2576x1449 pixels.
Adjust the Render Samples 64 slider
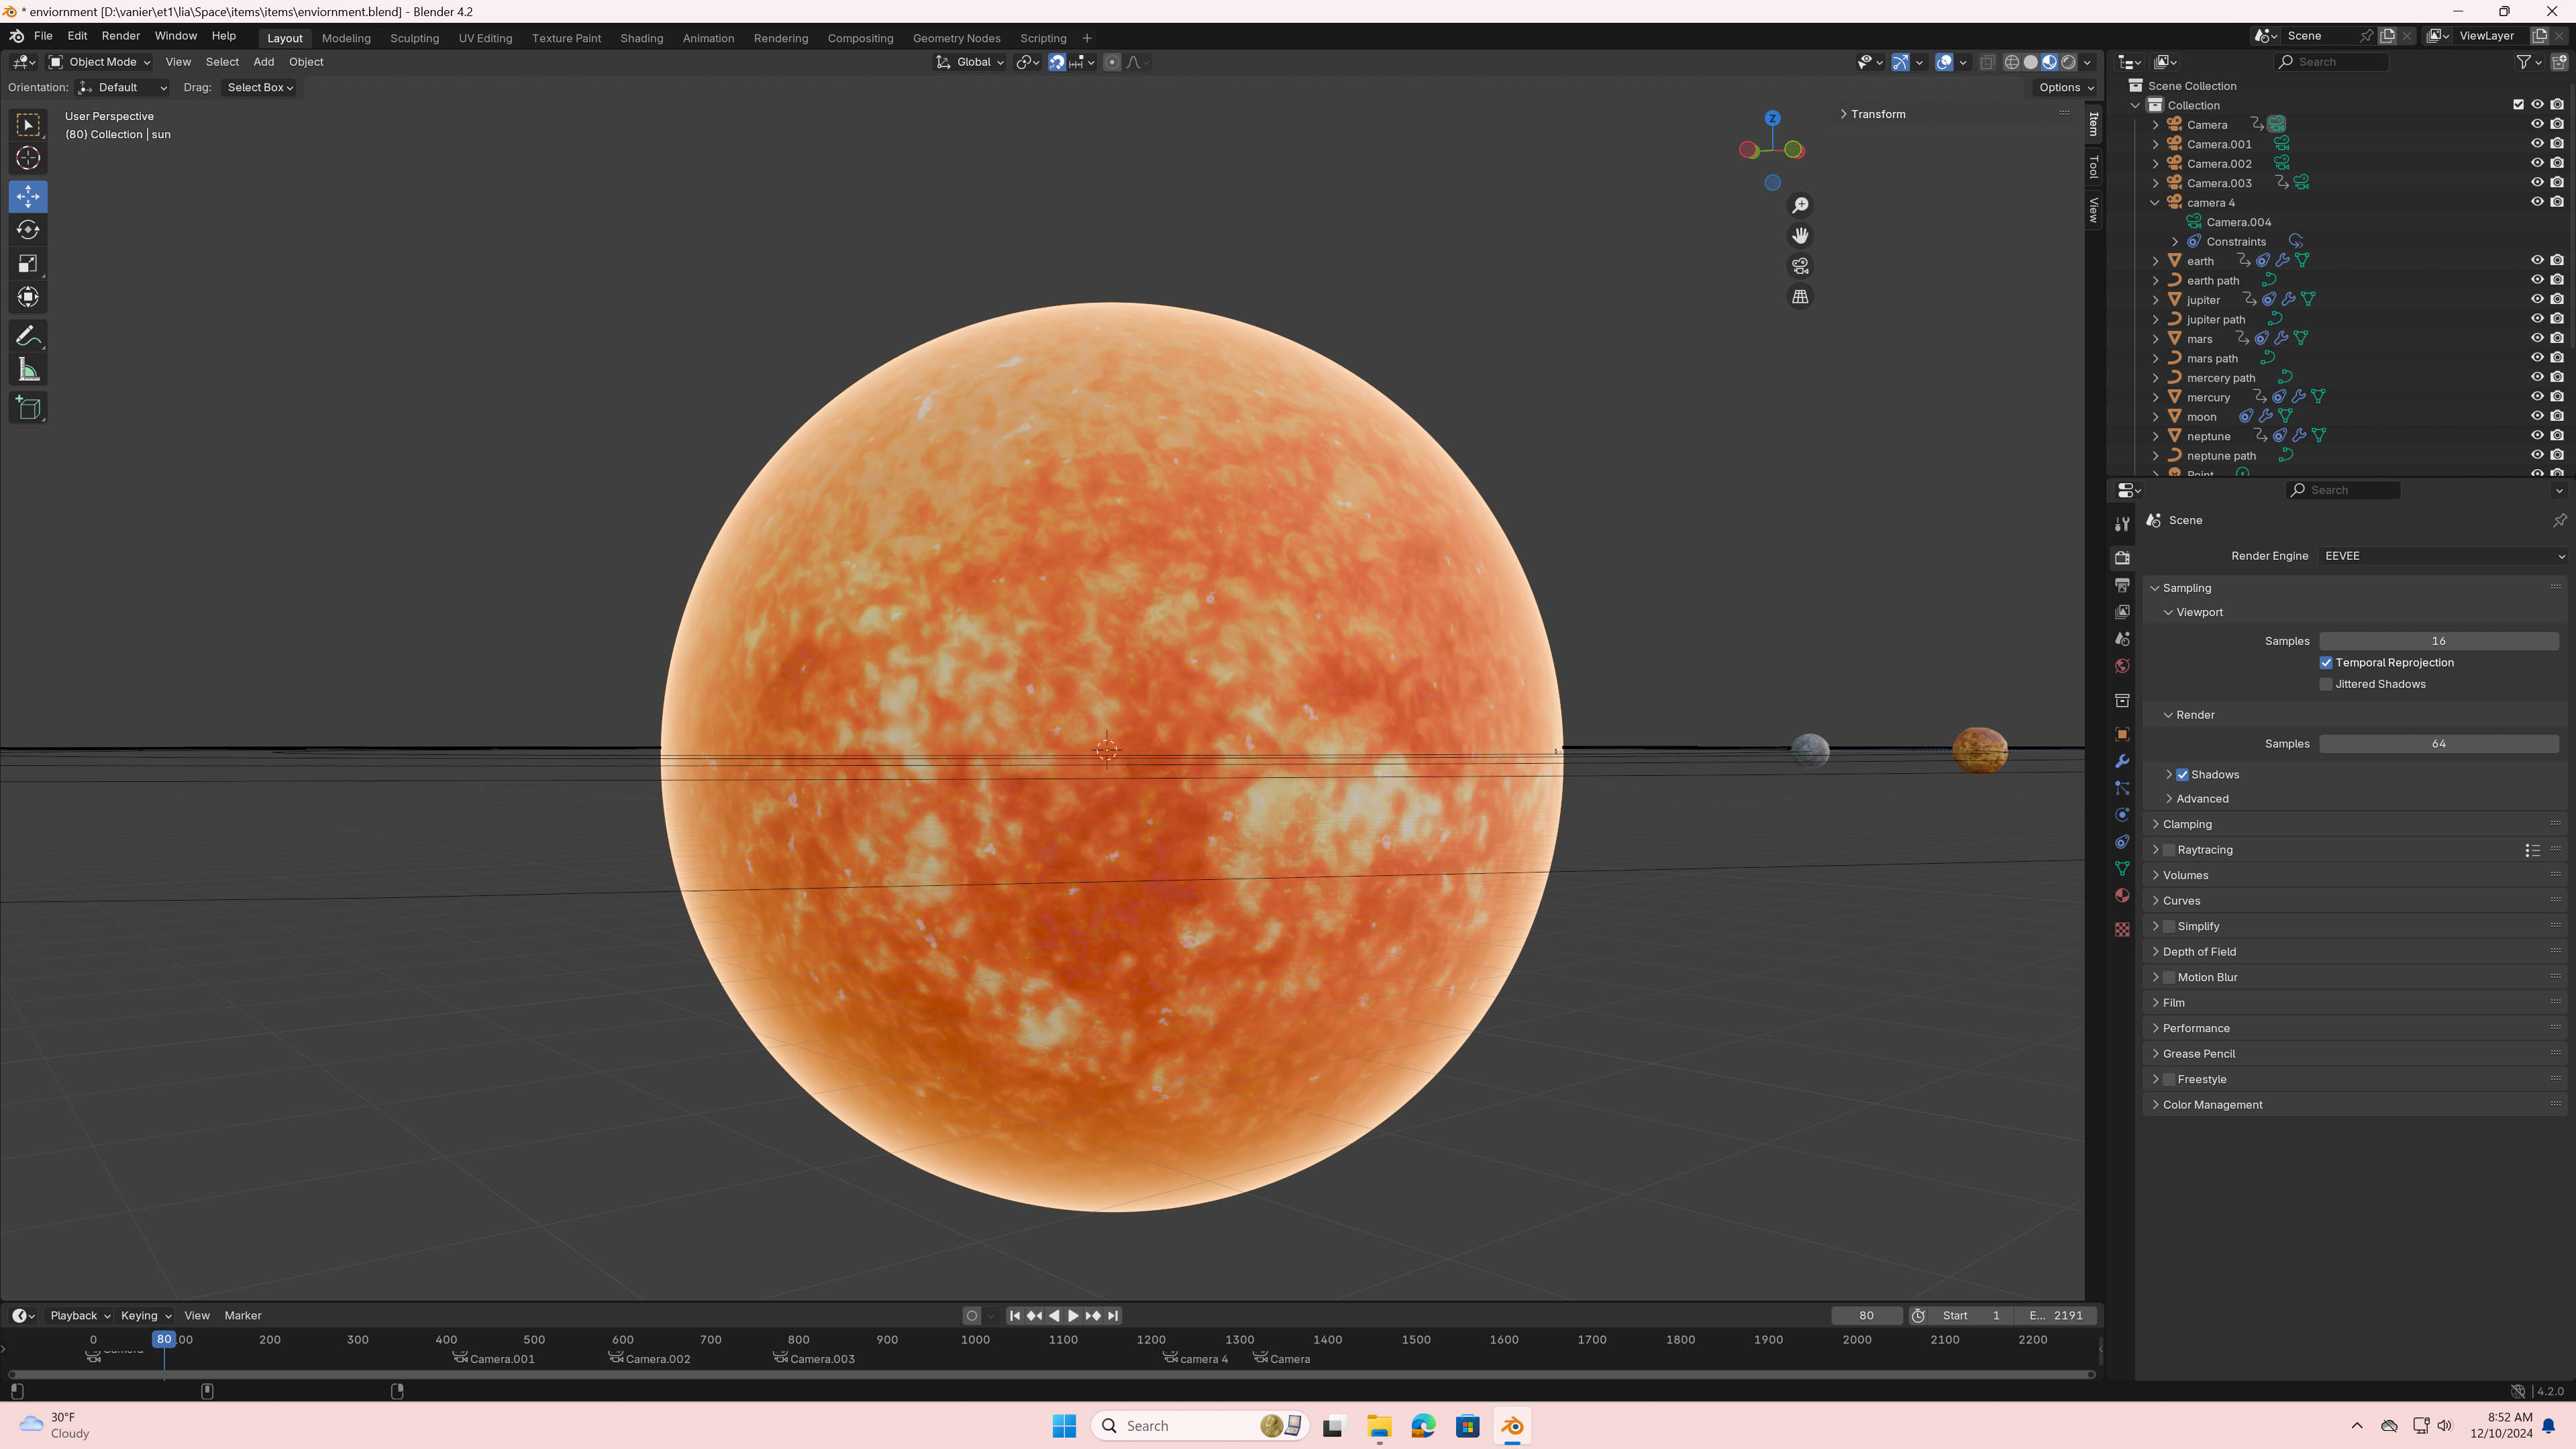2438,744
